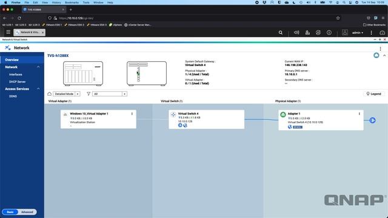Click the globe icon on Adapter 1 card
Image resolution: width=388 pixels, height=218 pixels.
tap(290, 127)
